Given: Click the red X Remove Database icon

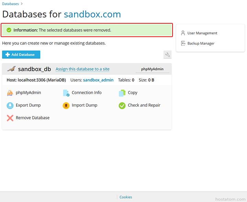Looking at the screenshot, I should pos(10,118).
